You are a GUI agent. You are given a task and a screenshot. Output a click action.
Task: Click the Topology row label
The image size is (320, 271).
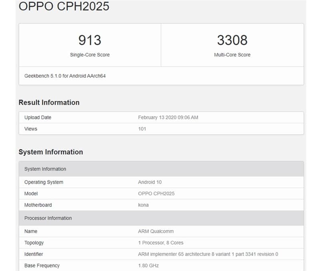click(x=34, y=243)
